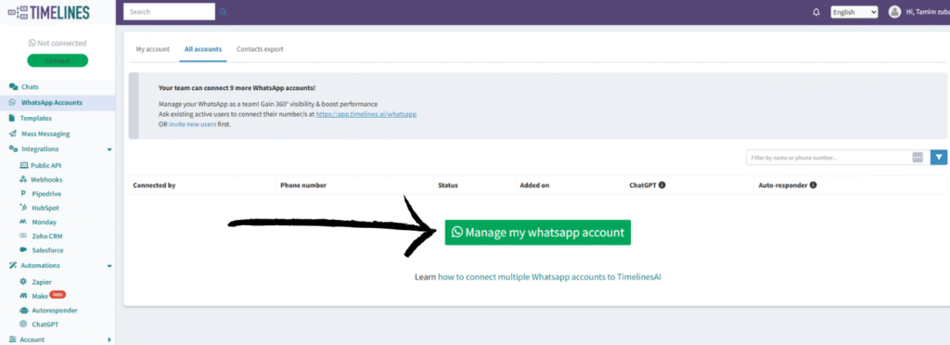The width and height of the screenshot is (950, 345).
Task: Collapse the Integrations section arrow
Action: 109,149
